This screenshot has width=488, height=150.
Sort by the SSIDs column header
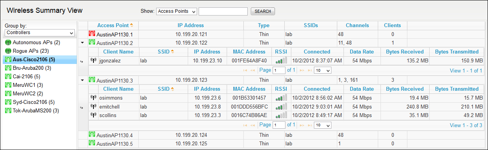311,26
